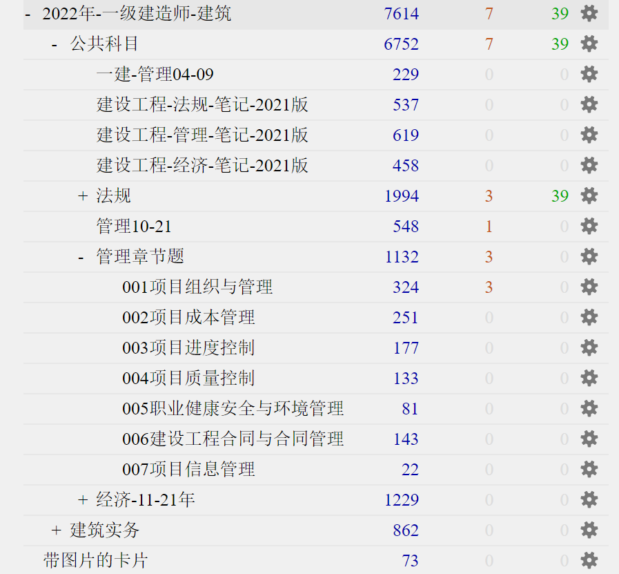
Task: Click new count 1229 for 经济-11-21年
Action: 402,501
